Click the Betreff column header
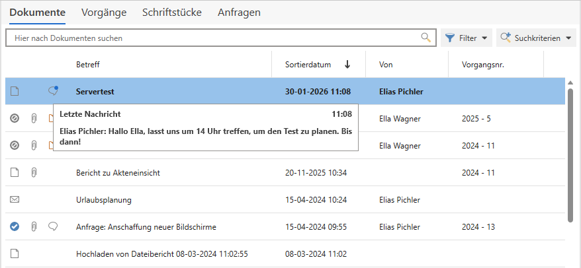 87,65
